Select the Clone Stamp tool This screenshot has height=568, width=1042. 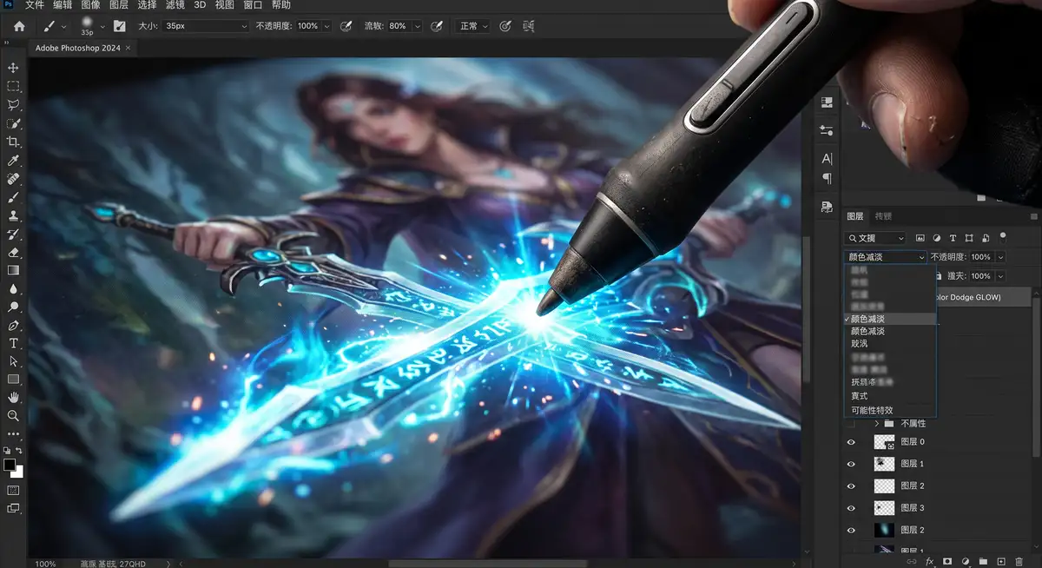point(13,215)
